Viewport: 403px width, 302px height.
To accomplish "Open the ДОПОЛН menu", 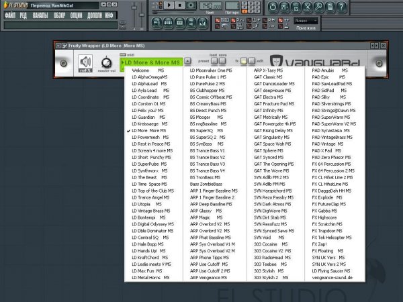I will (x=95, y=15).
